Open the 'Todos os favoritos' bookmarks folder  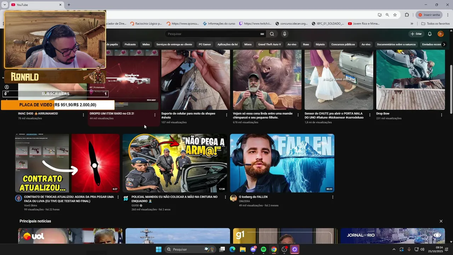point(435,24)
